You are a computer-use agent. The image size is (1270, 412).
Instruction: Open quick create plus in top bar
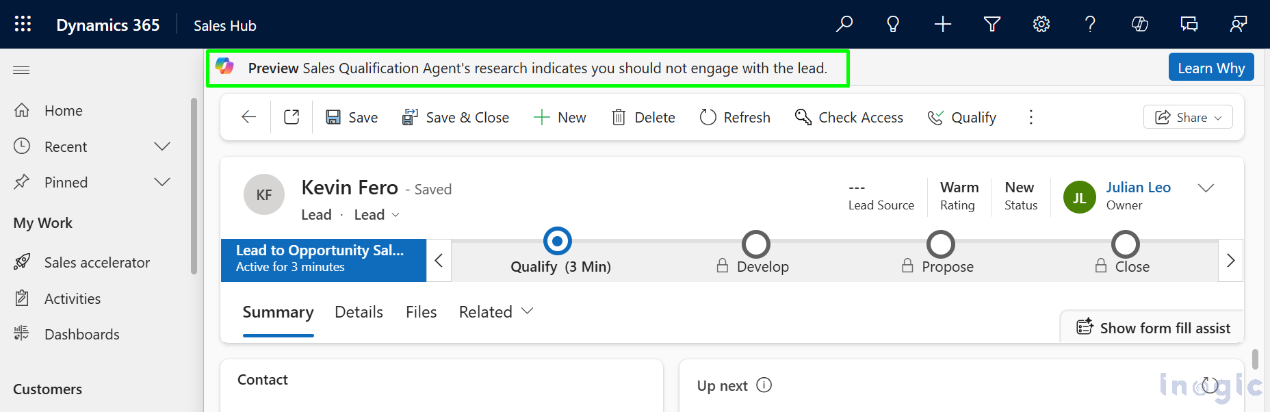pyautogui.click(x=943, y=25)
